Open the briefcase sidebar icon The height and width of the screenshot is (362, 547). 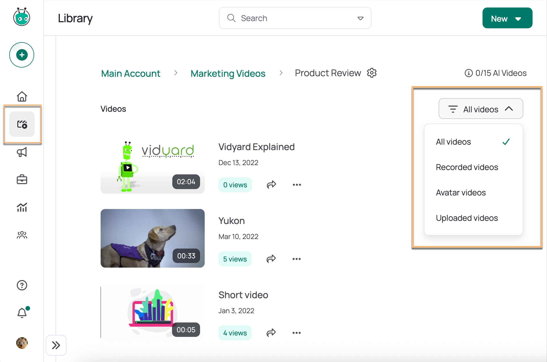coord(22,180)
